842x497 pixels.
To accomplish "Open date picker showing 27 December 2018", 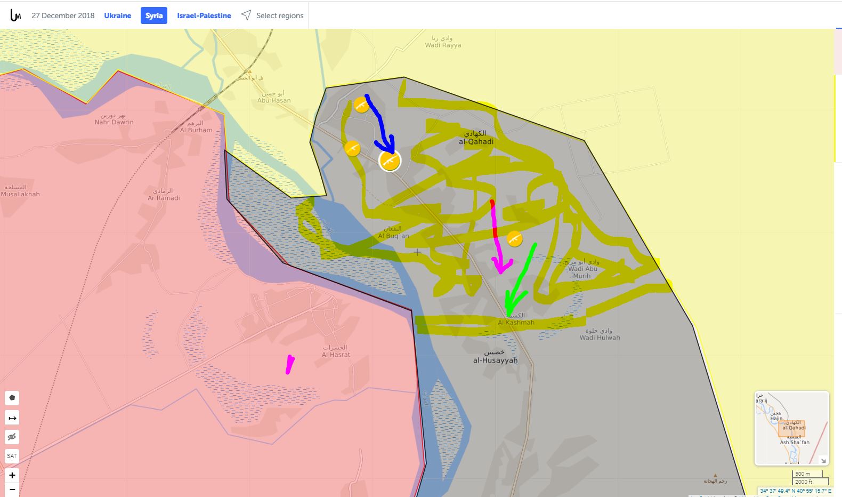I will pyautogui.click(x=63, y=15).
